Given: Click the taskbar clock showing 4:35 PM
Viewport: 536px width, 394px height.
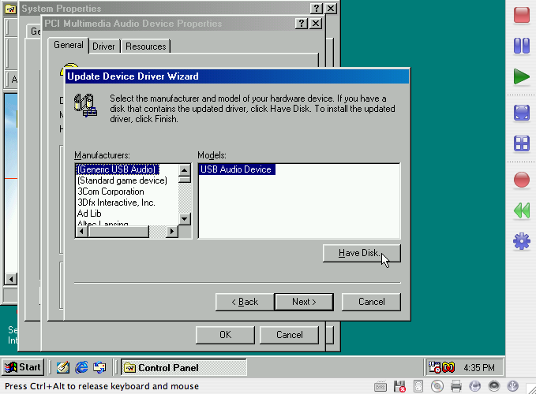Looking at the screenshot, I should tap(479, 368).
